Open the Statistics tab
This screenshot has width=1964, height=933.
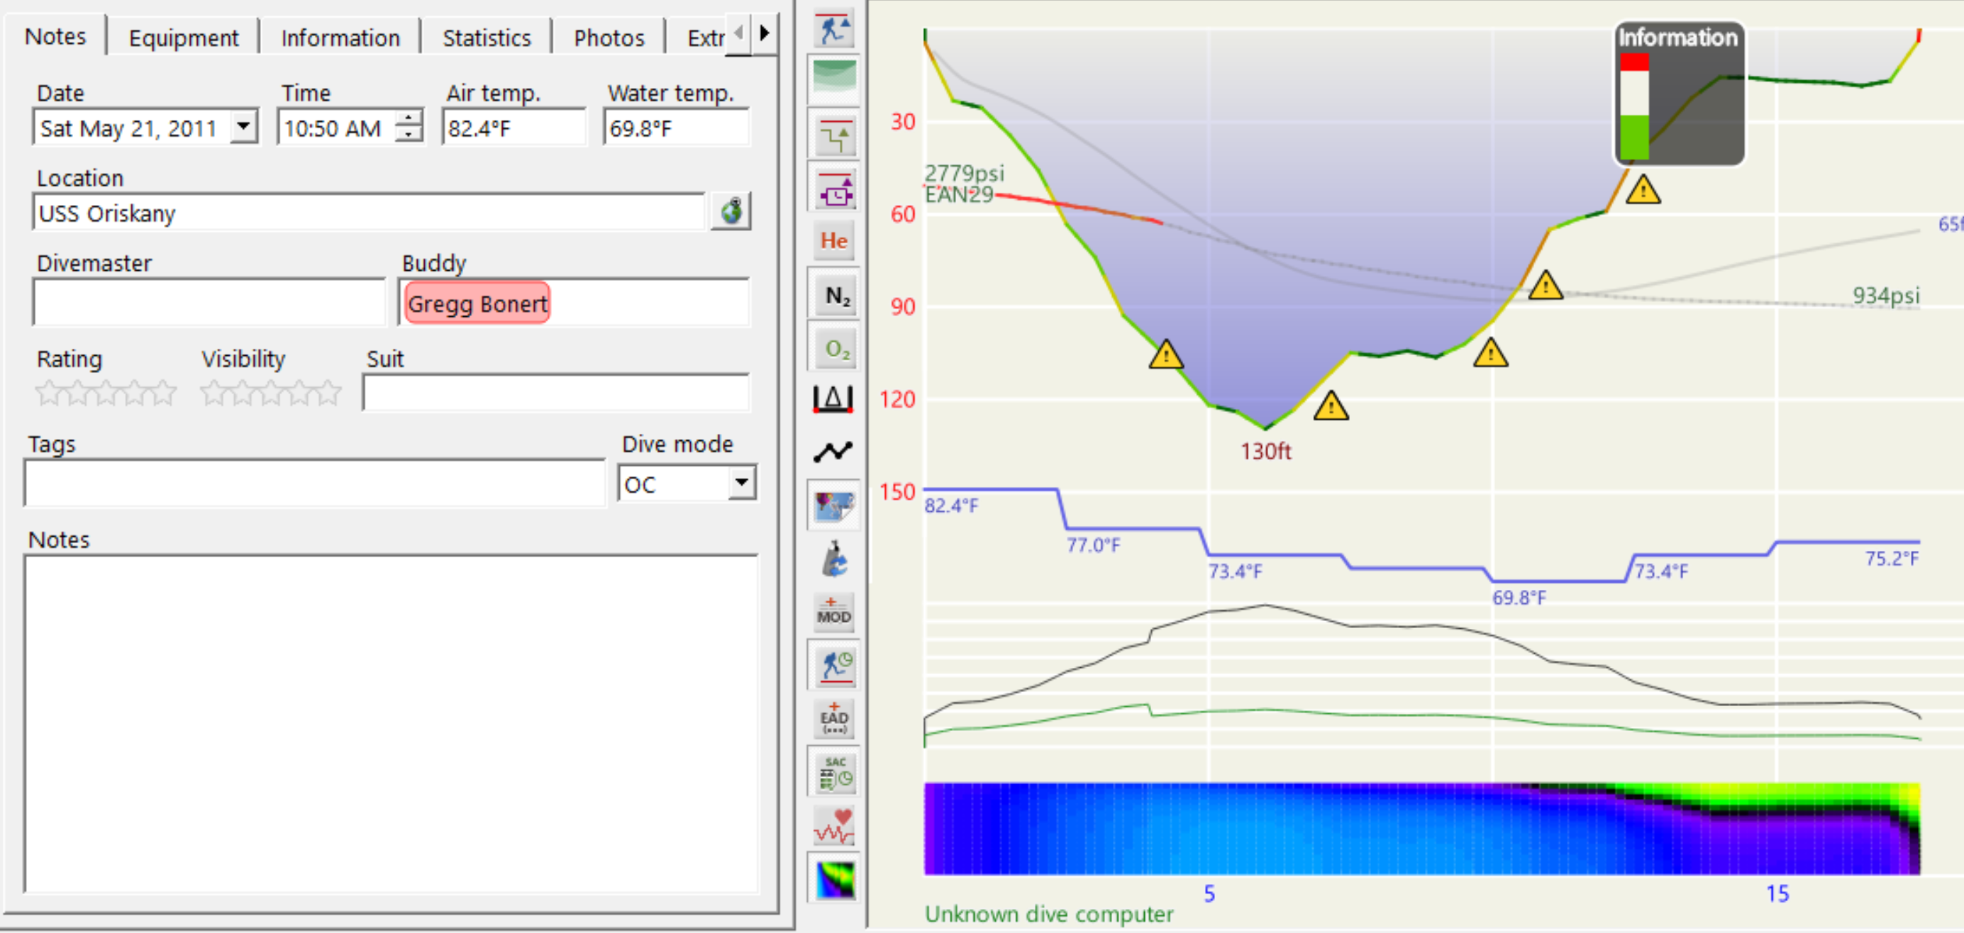click(486, 38)
